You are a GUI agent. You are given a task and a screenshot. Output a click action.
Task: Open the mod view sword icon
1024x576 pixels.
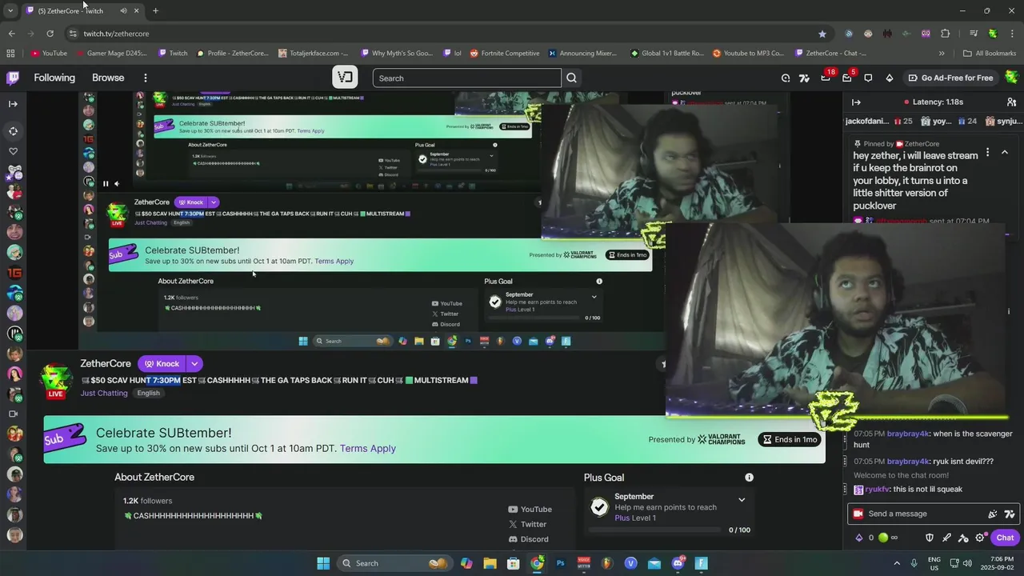coord(946,538)
